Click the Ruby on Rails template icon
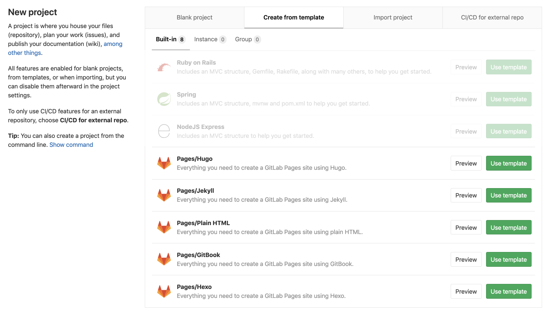This screenshot has width=553, height=317. click(x=164, y=67)
